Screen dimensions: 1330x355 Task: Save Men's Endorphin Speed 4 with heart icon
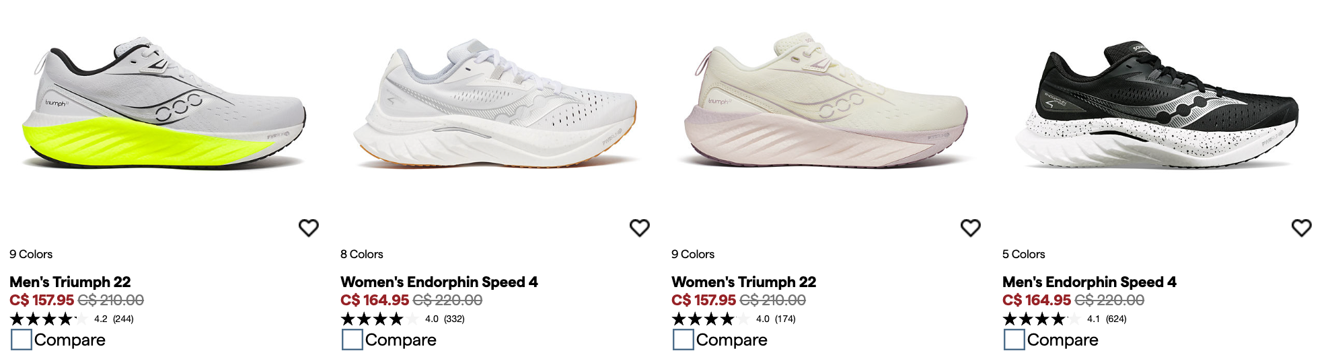tap(1302, 228)
